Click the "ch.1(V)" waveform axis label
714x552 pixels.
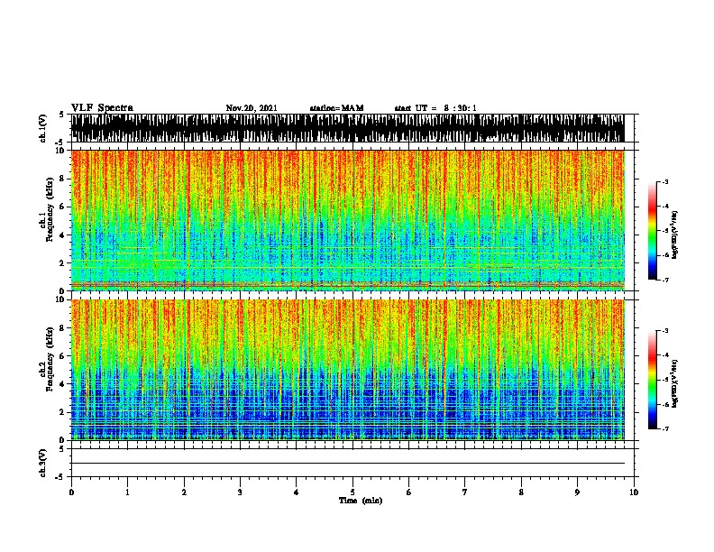(43, 128)
